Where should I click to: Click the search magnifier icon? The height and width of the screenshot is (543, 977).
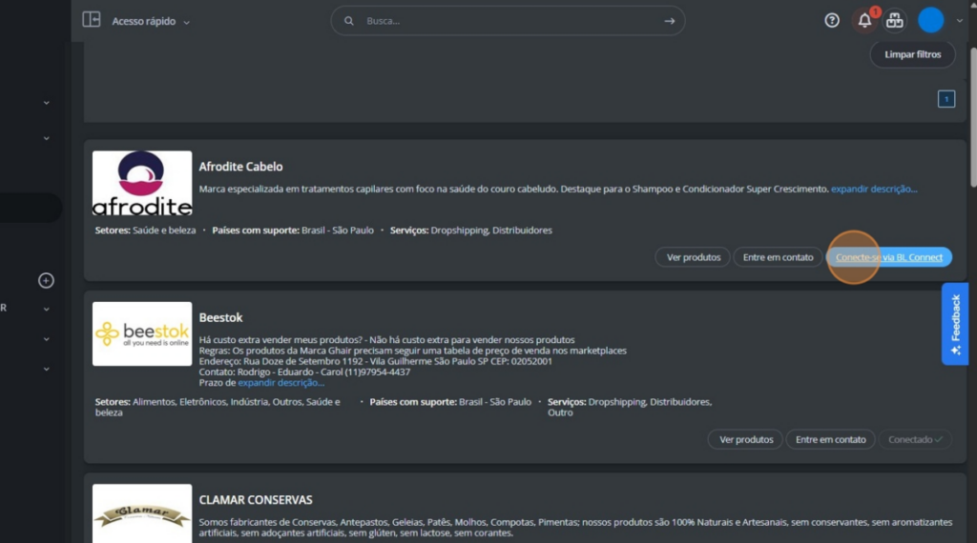[x=349, y=21]
